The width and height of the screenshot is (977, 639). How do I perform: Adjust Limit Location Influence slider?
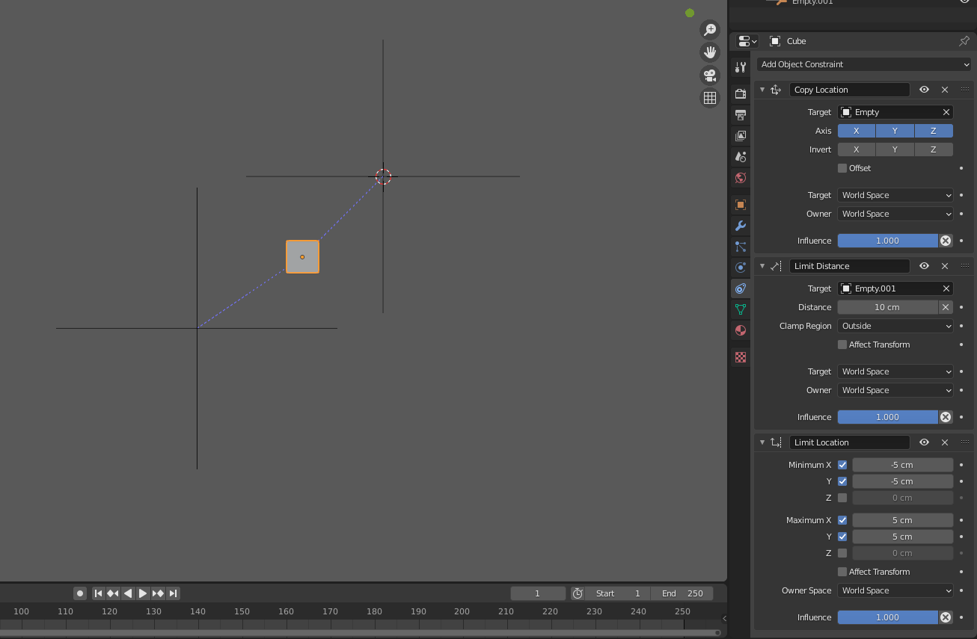[x=887, y=617]
